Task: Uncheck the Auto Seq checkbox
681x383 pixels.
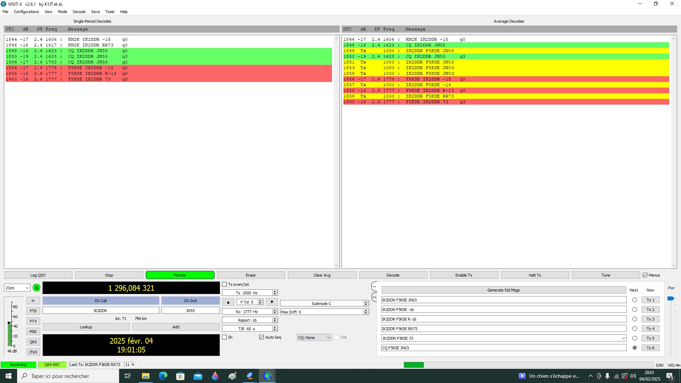Action: [262, 337]
